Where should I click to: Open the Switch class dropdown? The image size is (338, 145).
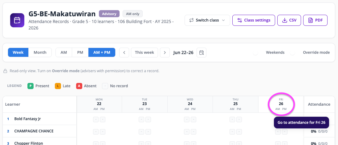[x=207, y=20]
